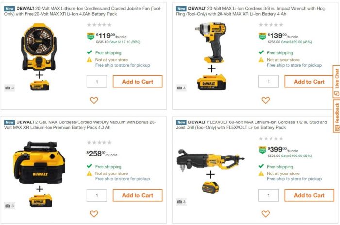Open the star rating for Impact Wrench
Screen dimensions: 340x225
pos(271,25)
